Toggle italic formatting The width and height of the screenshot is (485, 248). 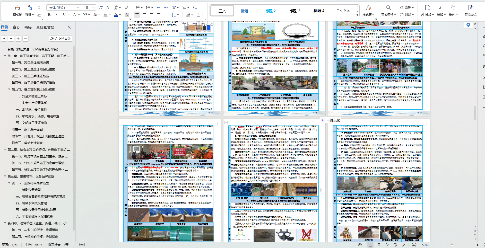[57, 15]
